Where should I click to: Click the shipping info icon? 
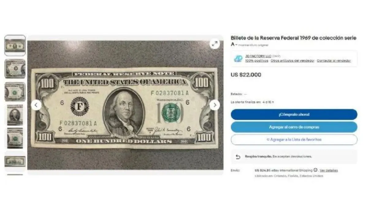point(315,170)
